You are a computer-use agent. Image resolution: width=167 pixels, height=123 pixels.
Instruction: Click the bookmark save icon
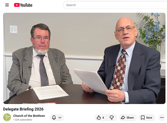coord(143,117)
